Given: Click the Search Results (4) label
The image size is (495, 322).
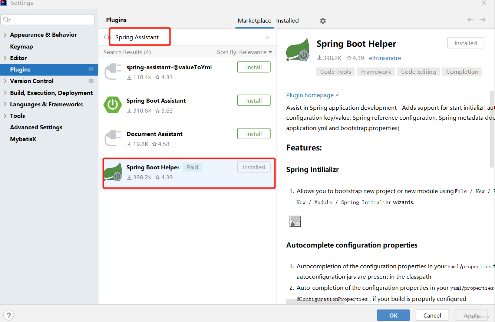Looking at the screenshot, I should point(127,52).
